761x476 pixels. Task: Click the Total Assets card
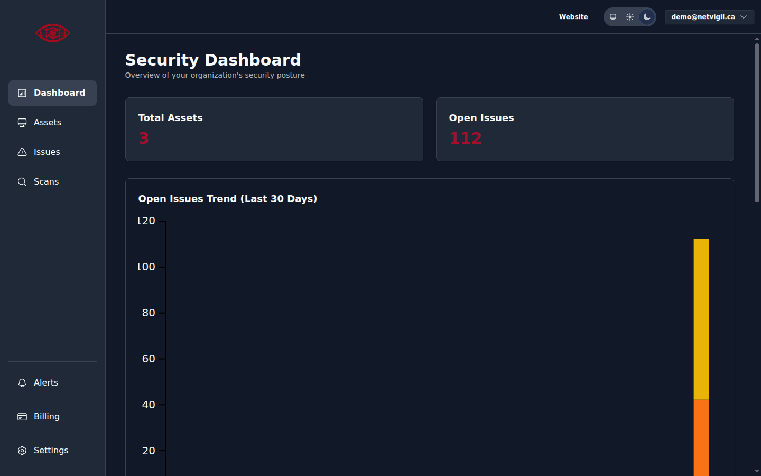[274, 129]
